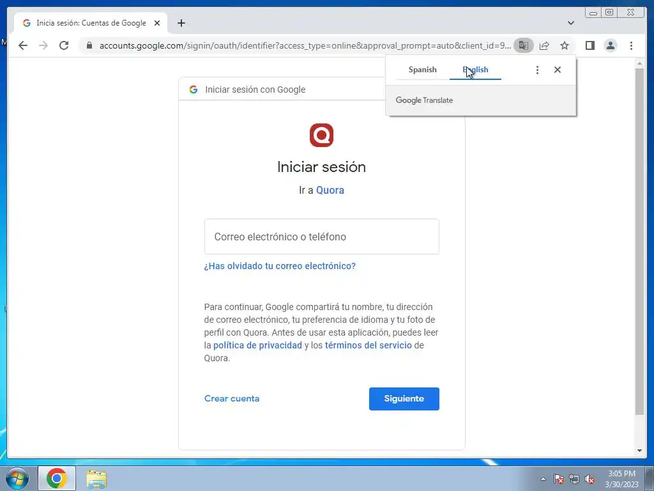Click Crear cuenta
The width and height of the screenshot is (654, 491).
pyautogui.click(x=232, y=398)
